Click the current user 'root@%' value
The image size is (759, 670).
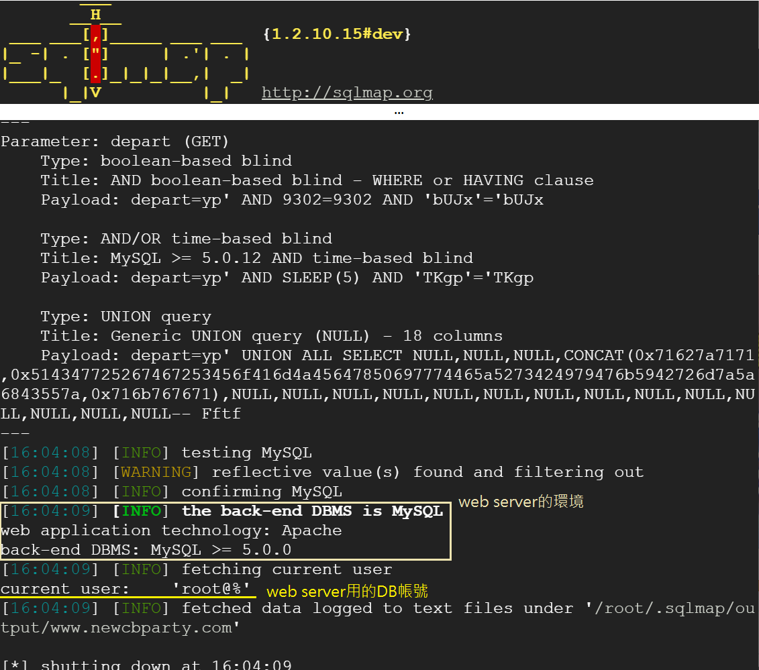211,589
